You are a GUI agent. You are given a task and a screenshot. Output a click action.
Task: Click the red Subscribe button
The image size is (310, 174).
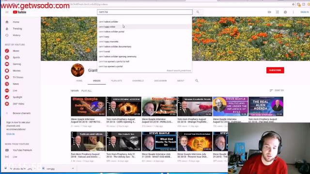click(x=275, y=70)
